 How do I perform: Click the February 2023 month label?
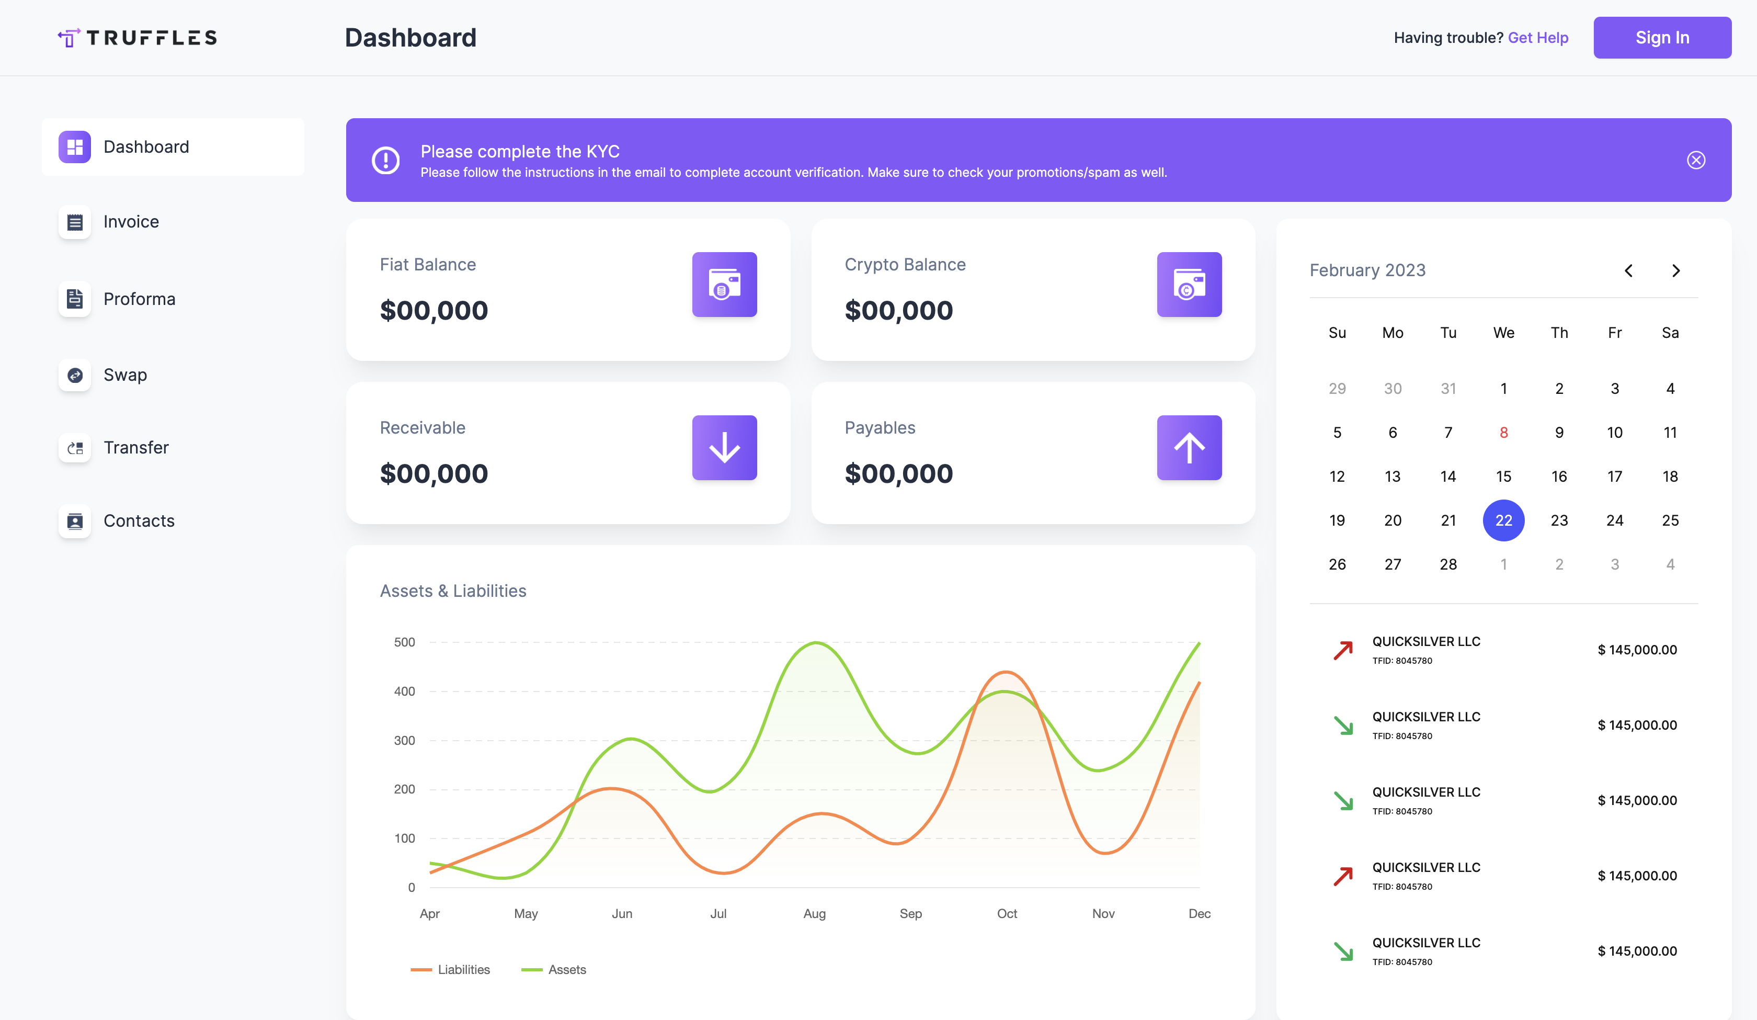coord(1367,270)
